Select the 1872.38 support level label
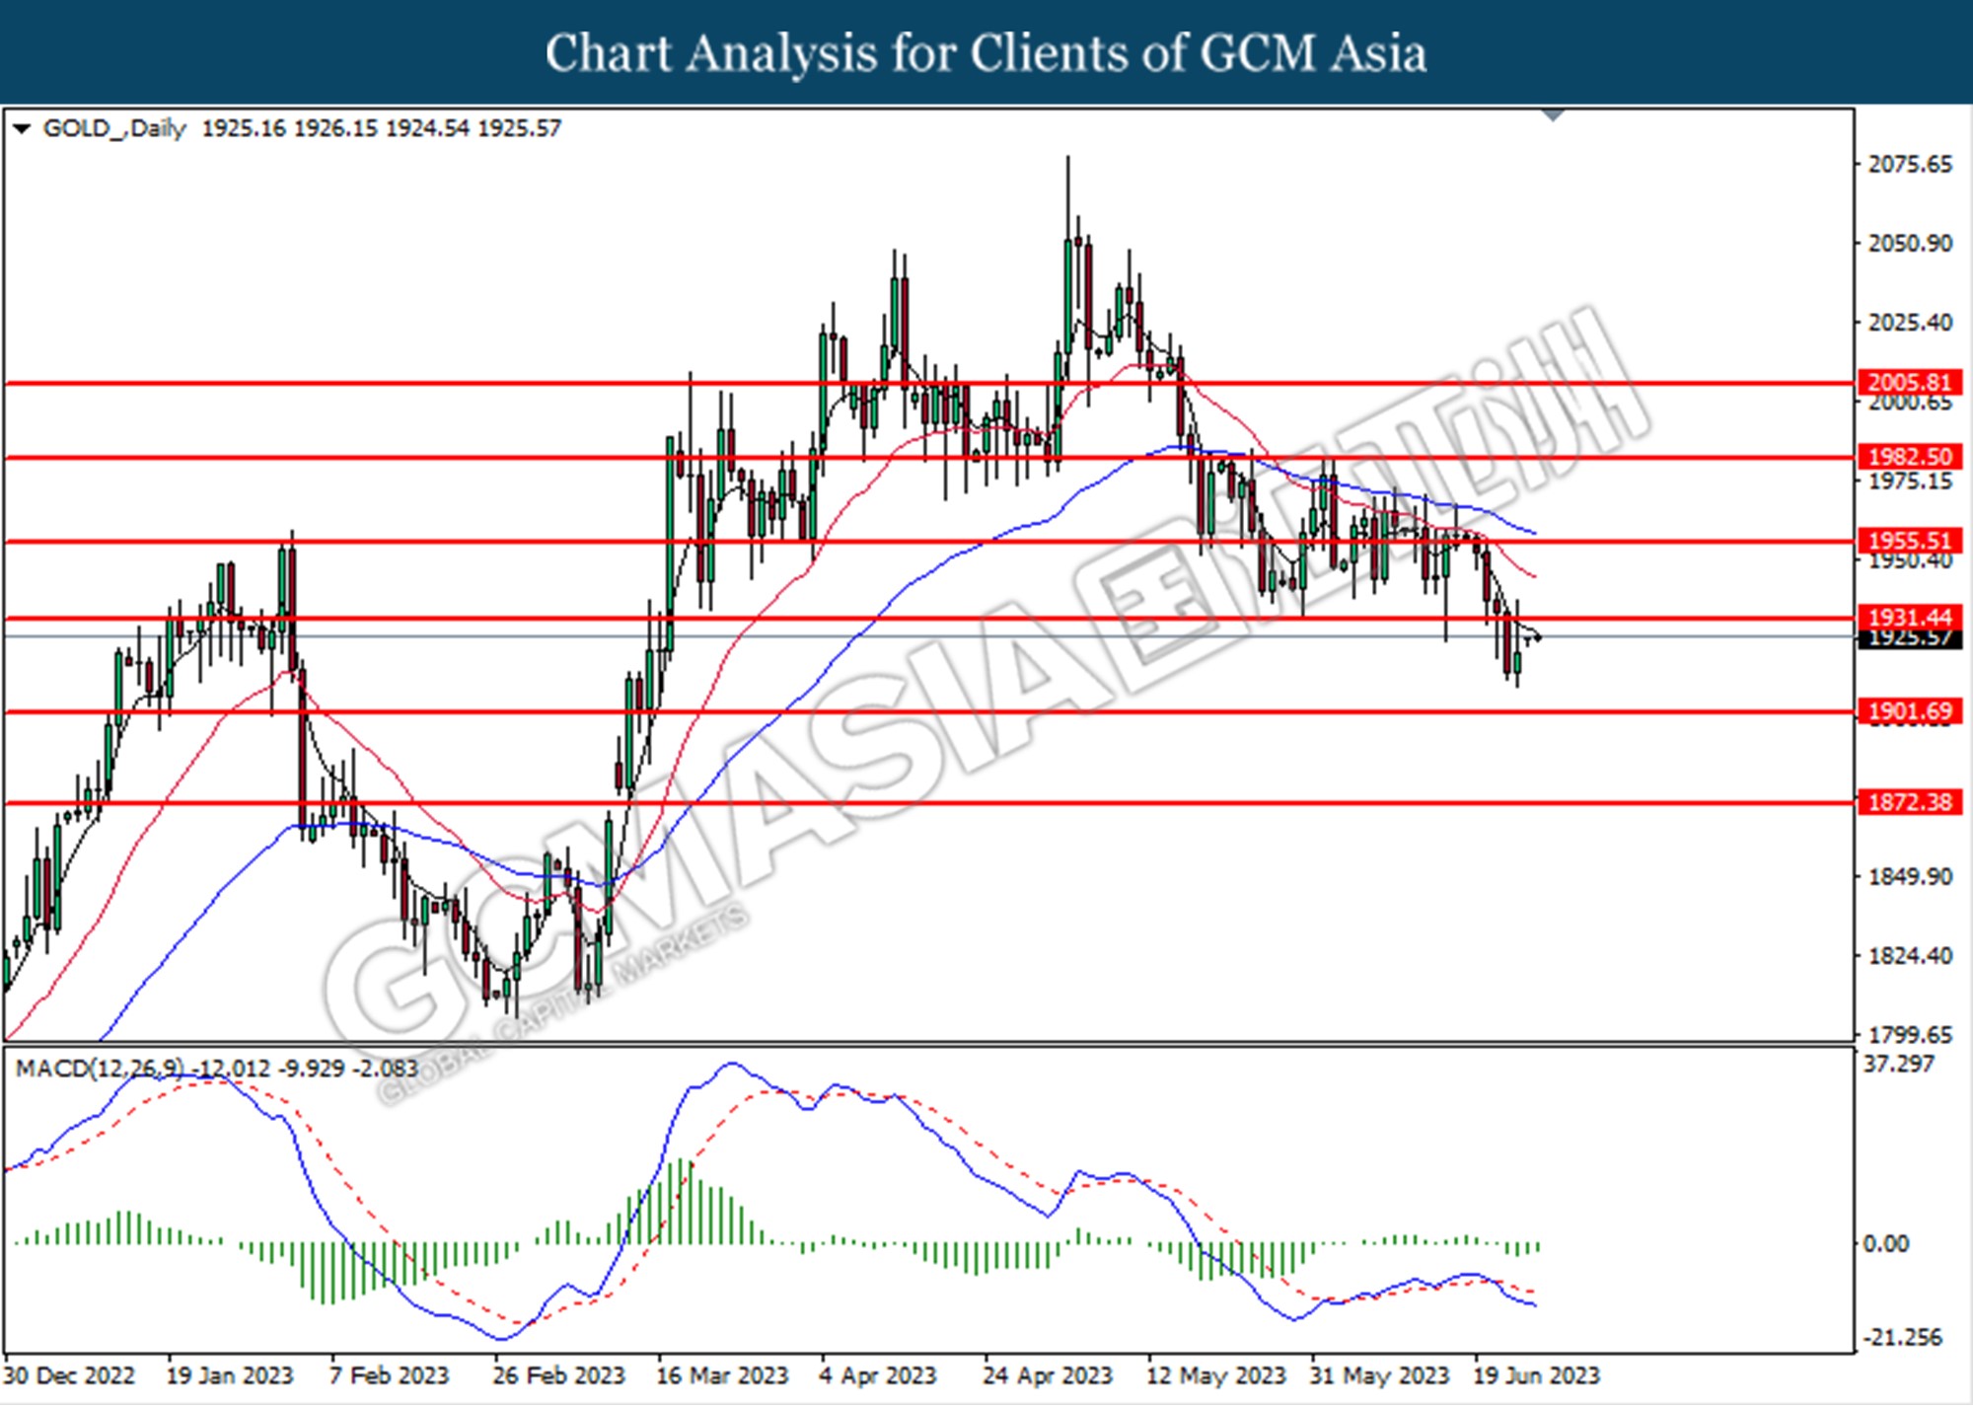The image size is (1973, 1409). (x=1910, y=802)
